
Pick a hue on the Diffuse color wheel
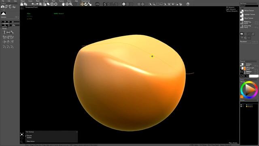[x=249, y=90]
